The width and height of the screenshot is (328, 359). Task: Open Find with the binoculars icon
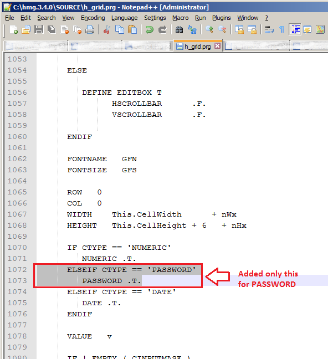[x=180, y=30]
